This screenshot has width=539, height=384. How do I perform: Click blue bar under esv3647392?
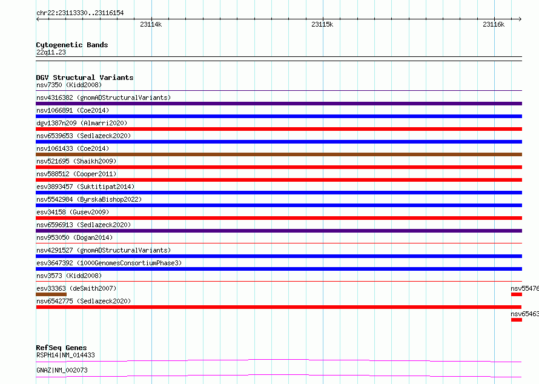click(279, 269)
